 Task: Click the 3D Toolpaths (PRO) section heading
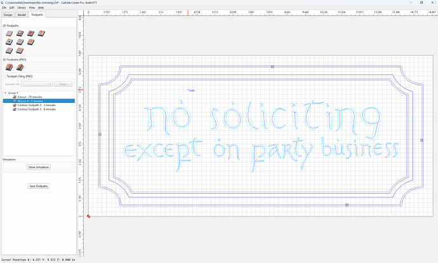pos(14,60)
